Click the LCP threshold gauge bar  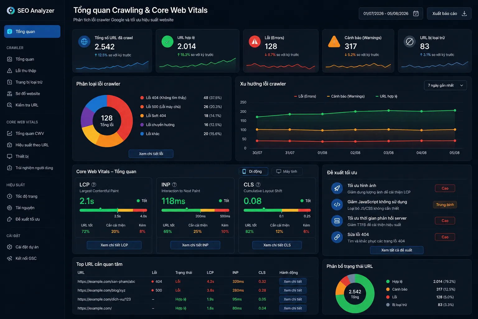[x=113, y=210]
